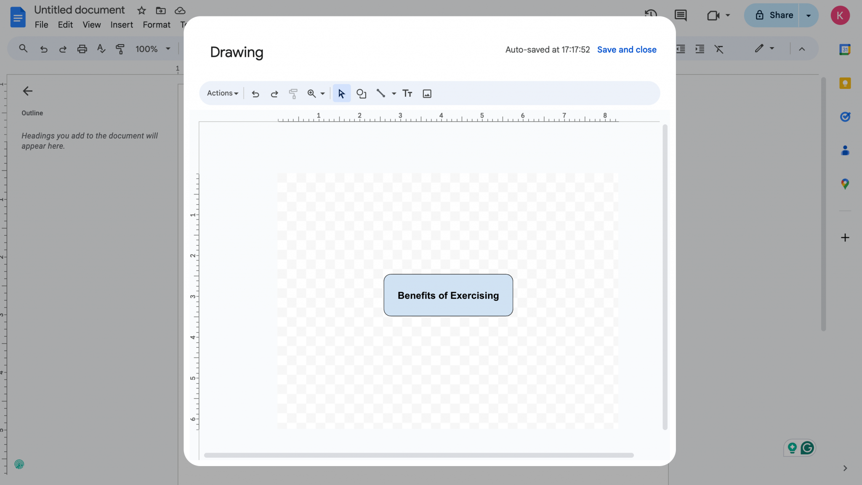Activate the paint format tool in the drawing
862x485 pixels.
[x=293, y=93]
